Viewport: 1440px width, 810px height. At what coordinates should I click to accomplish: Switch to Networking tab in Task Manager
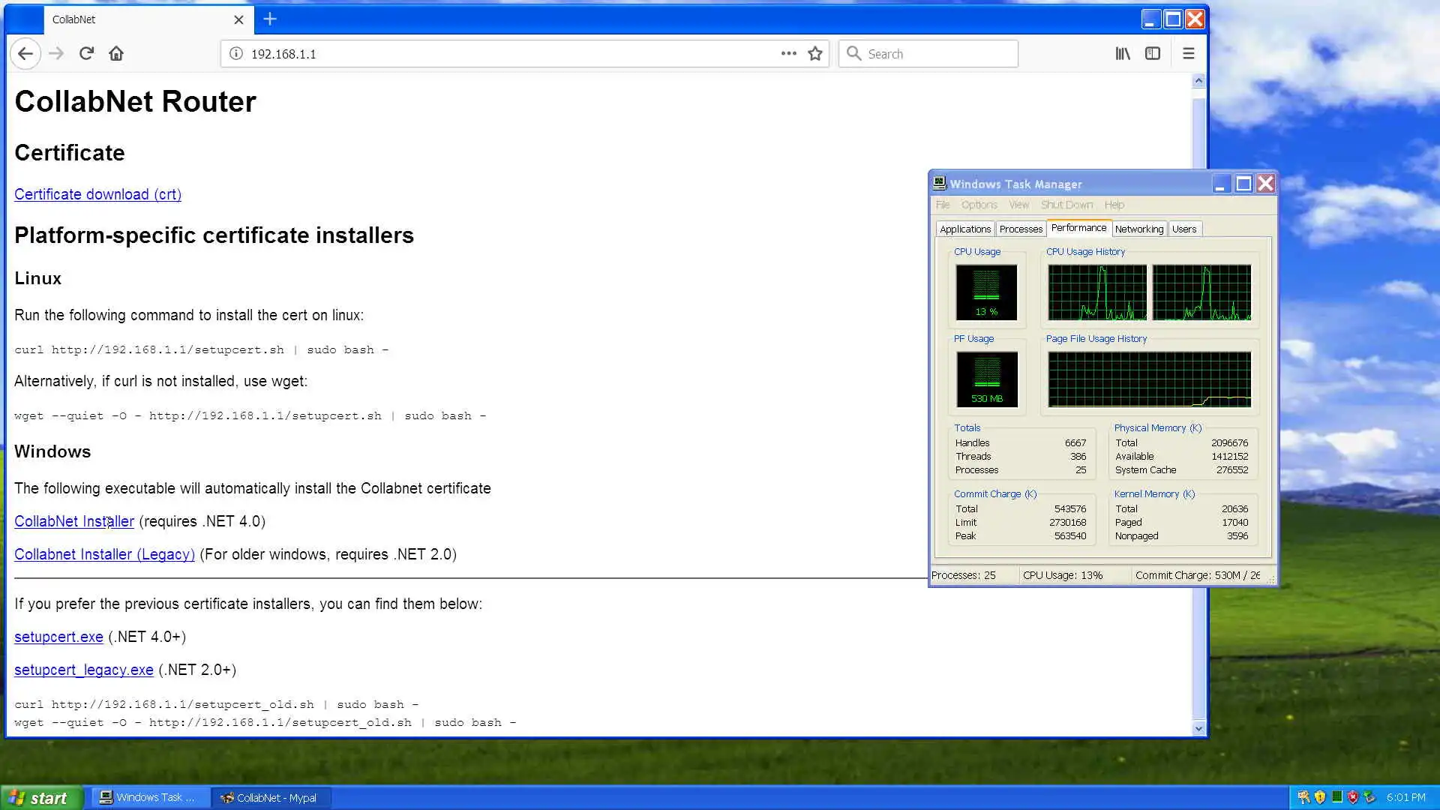(1138, 229)
